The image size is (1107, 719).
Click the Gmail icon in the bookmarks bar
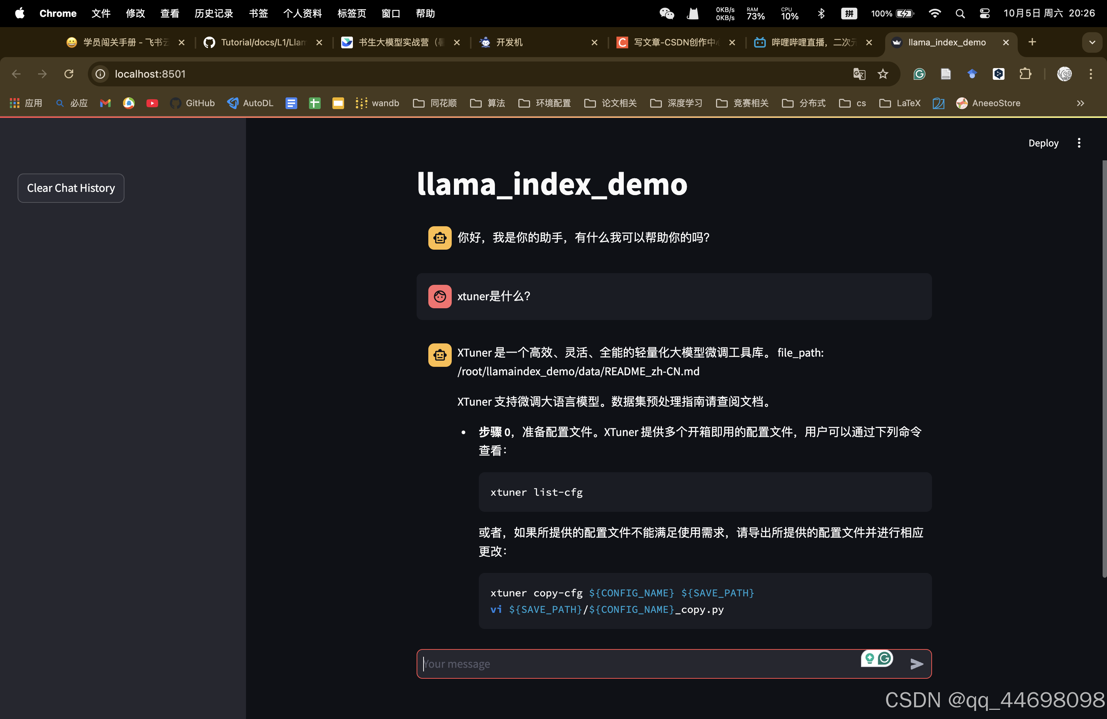pos(105,103)
